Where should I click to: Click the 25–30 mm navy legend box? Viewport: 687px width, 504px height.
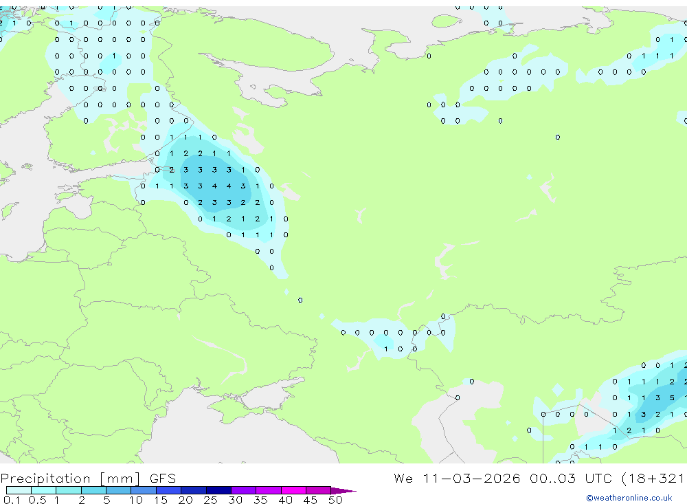coord(218,490)
